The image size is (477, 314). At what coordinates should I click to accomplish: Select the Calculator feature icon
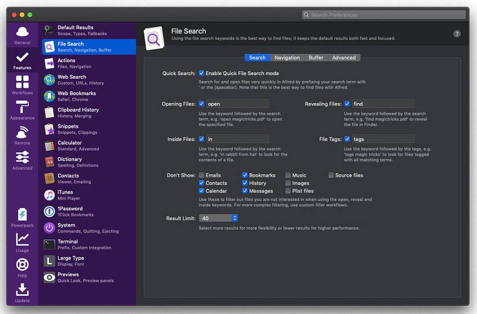pos(49,146)
